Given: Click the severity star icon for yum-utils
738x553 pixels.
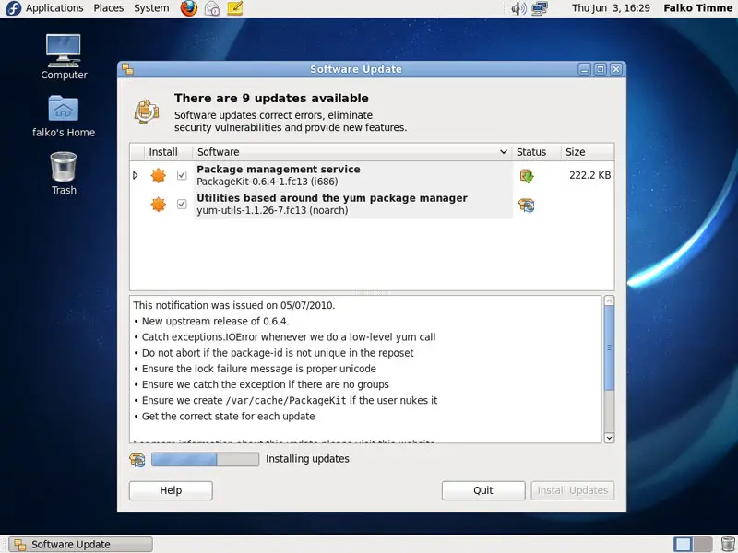Looking at the screenshot, I should [x=159, y=205].
